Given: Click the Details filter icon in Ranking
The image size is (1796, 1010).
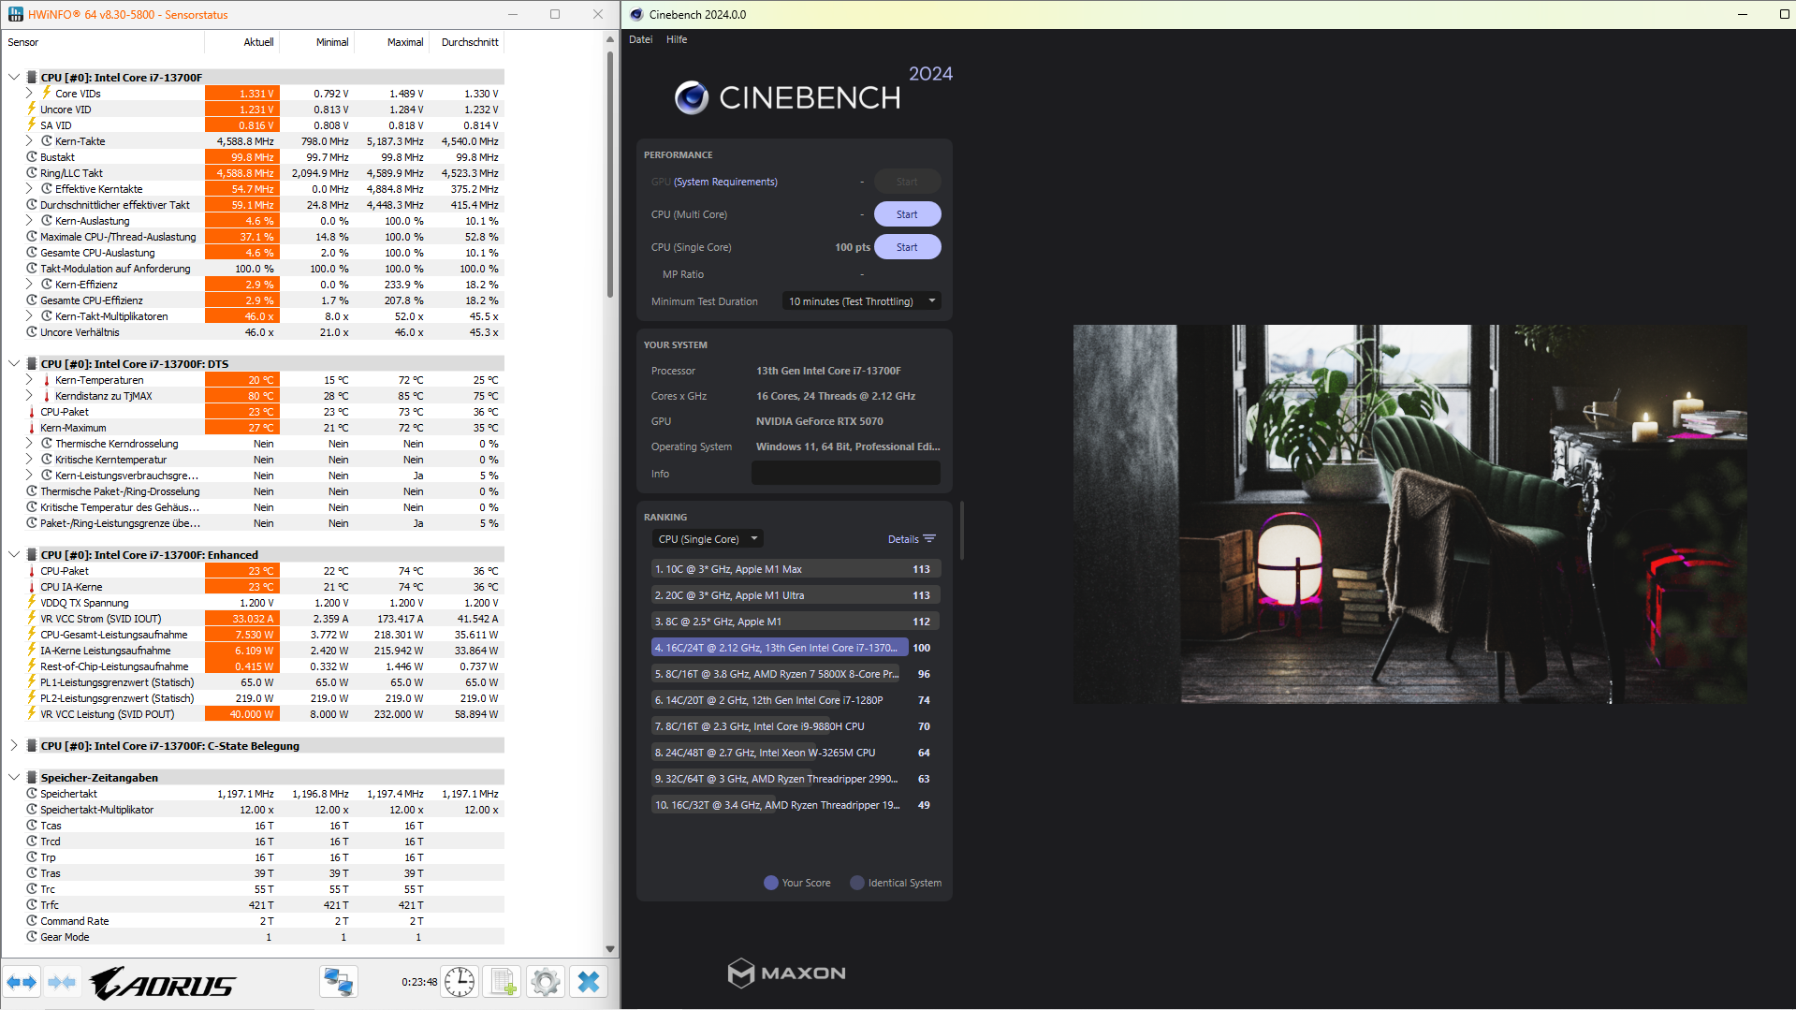Looking at the screenshot, I should pyautogui.click(x=928, y=538).
